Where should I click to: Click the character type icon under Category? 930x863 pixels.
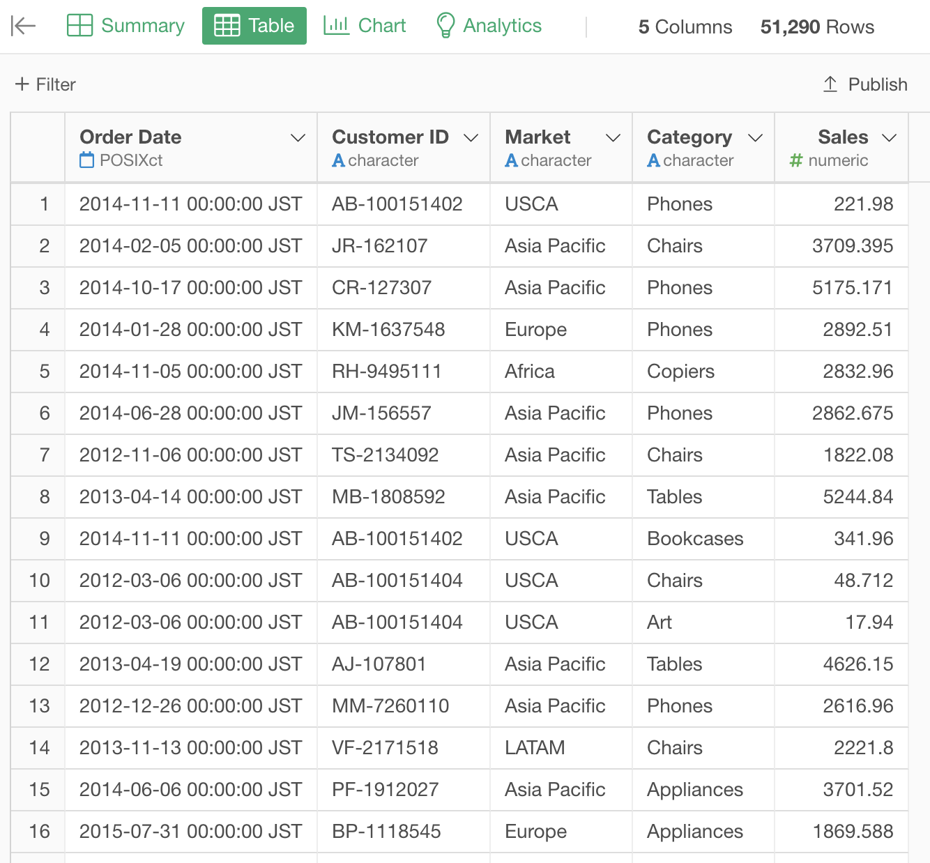653,160
